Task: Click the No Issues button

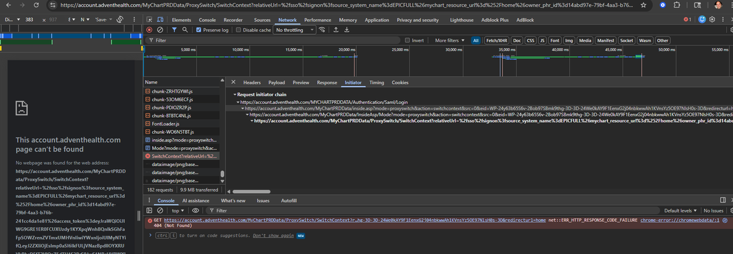Action: pyautogui.click(x=714, y=211)
